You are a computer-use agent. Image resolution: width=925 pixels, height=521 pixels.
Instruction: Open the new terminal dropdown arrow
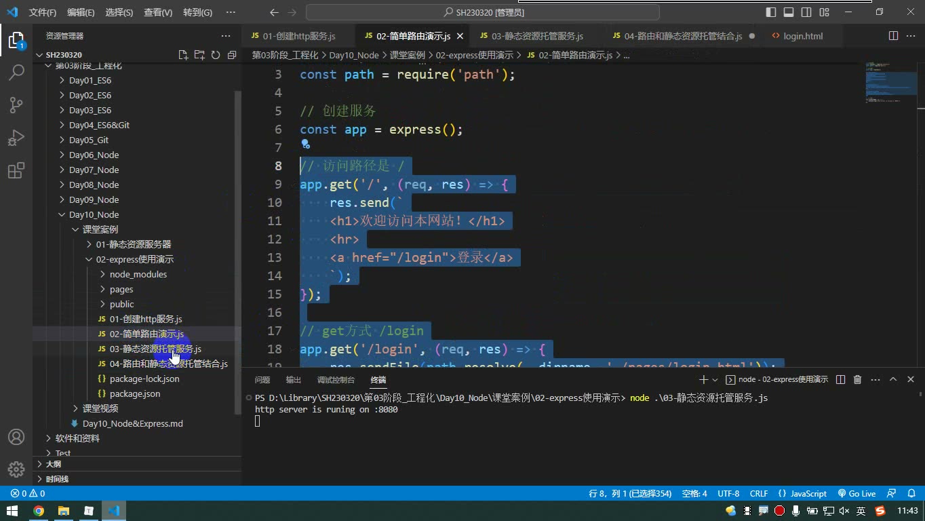point(715,380)
